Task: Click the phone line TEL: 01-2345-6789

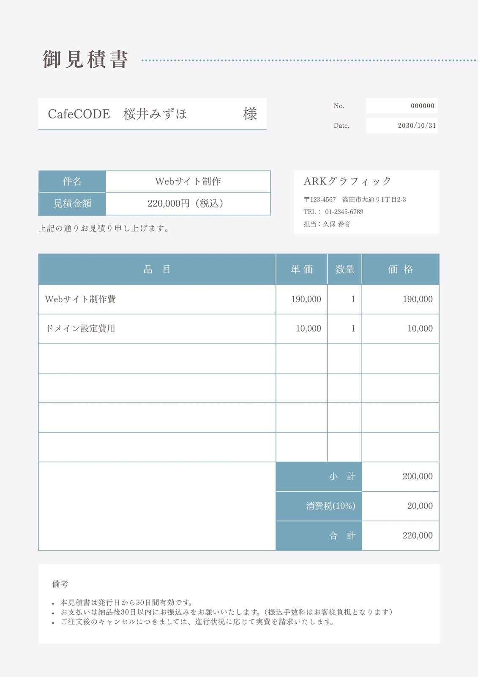Action: pyautogui.click(x=333, y=212)
